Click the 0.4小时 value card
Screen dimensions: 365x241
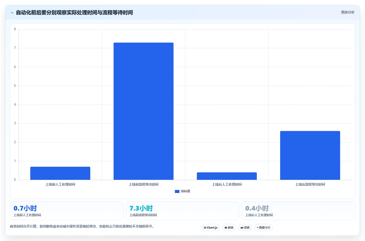[298, 211]
